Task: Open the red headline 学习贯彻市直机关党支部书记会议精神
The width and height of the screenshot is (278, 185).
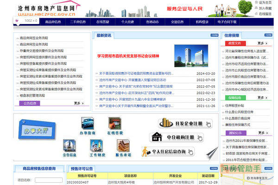Action: (128, 56)
